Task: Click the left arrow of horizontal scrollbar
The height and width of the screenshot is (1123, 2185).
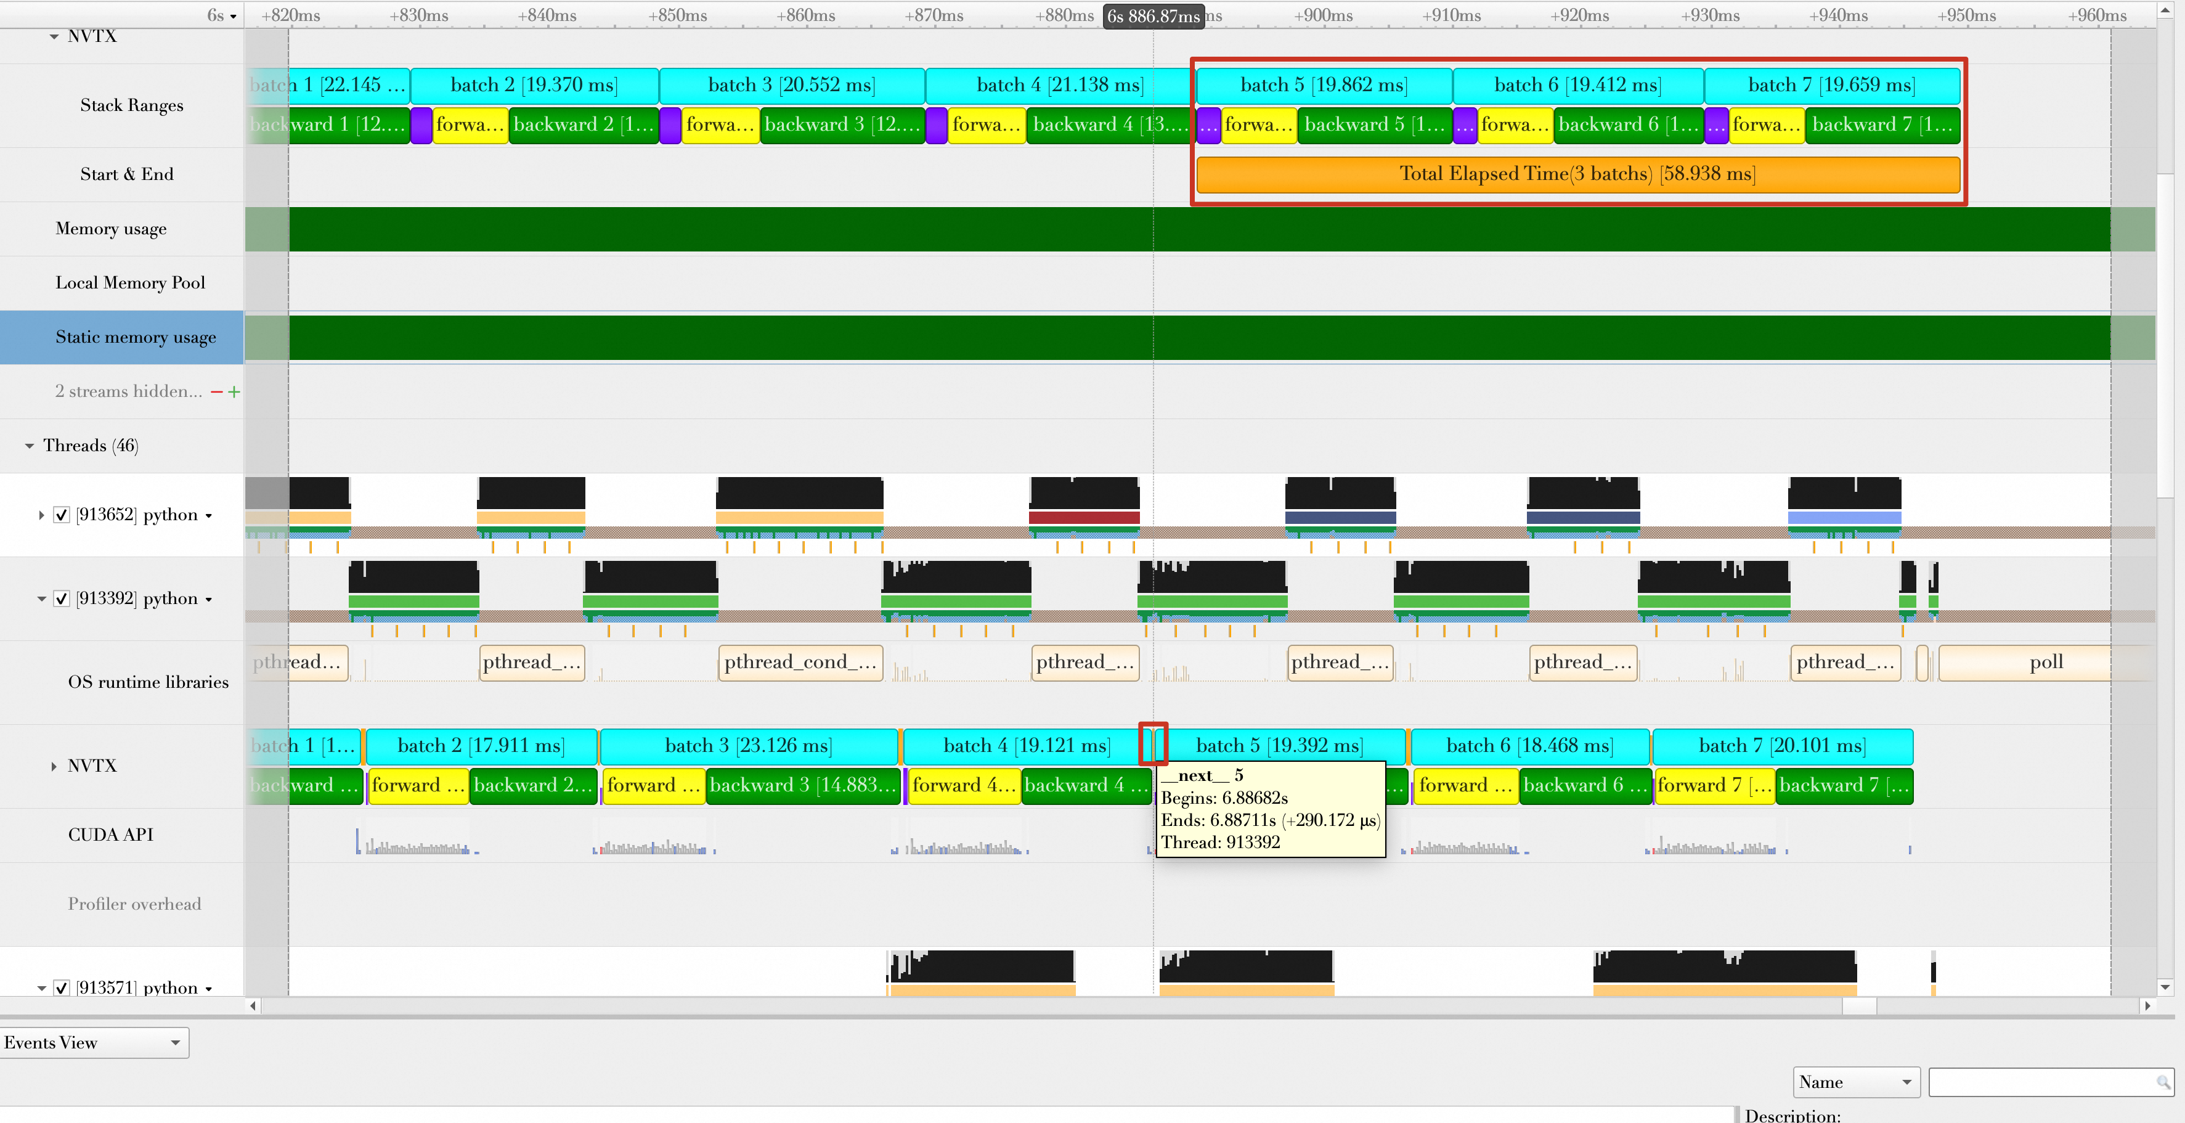Action: tap(253, 1006)
